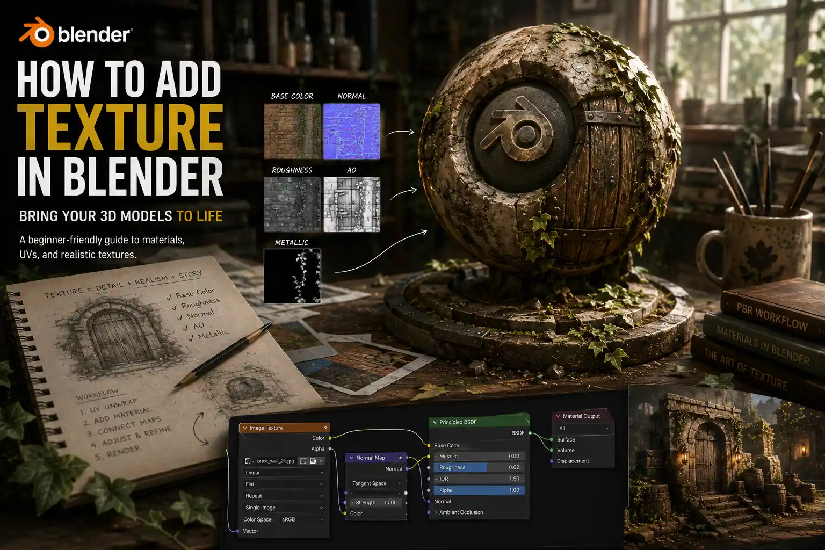This screenshot has height=550, width=825.
Task: Click the "TEXTURE" gold headline word
Action: 120,127
